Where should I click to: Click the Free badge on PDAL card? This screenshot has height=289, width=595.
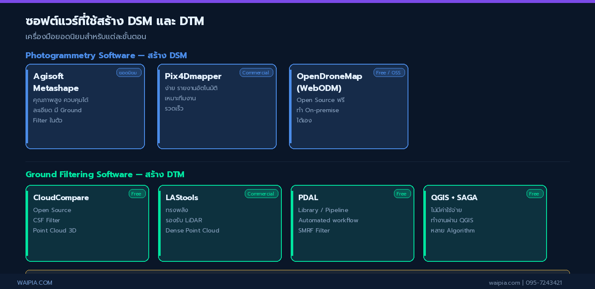click(x=402, y=194)
